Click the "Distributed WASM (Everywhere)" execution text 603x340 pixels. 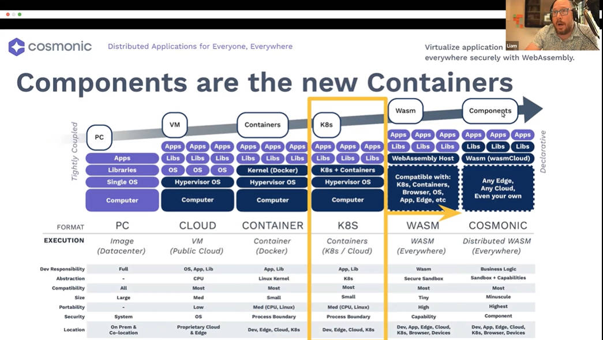pos(496,246)
